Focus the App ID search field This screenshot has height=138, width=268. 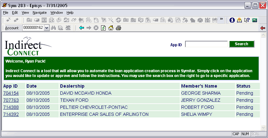coord(206,44)
